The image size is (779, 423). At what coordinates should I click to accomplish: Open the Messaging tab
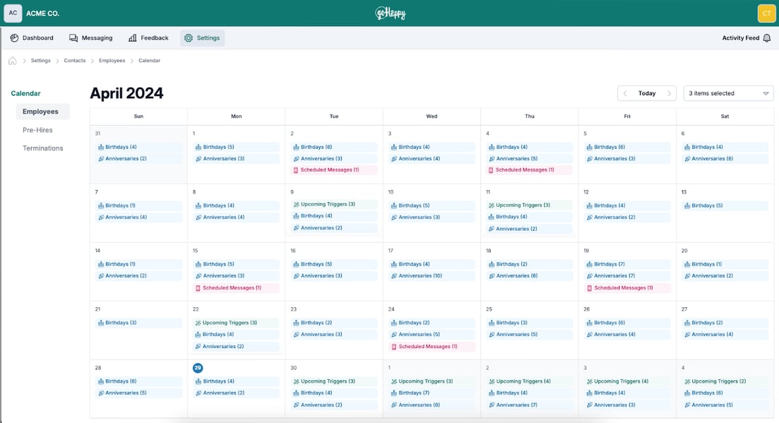pos(91,38)
